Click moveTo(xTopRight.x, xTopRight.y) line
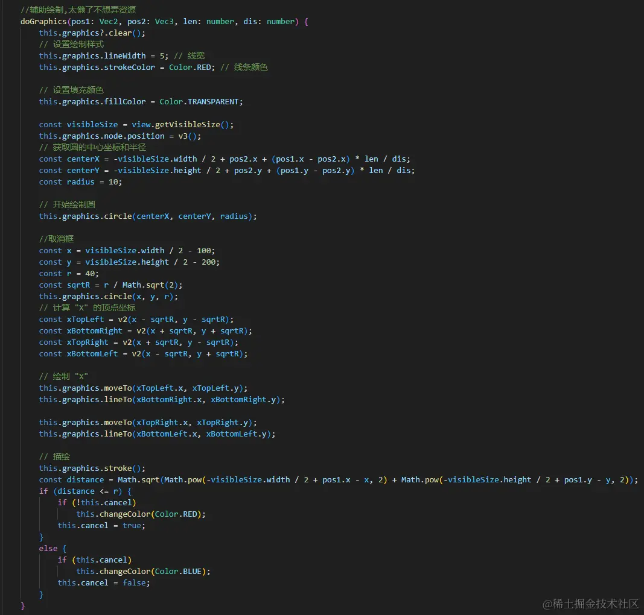 click(x=148, y=423)
